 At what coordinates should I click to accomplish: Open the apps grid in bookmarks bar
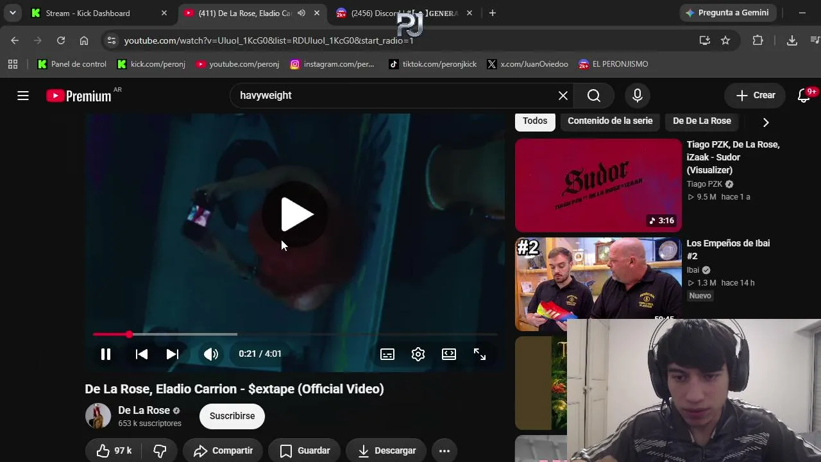[13, 64]
